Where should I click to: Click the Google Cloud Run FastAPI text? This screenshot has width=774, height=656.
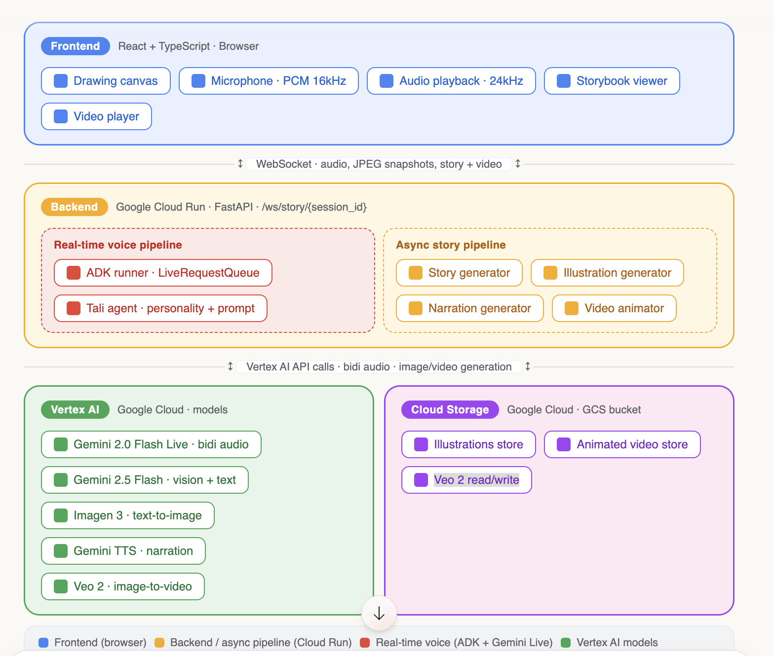tap(241, 207)
